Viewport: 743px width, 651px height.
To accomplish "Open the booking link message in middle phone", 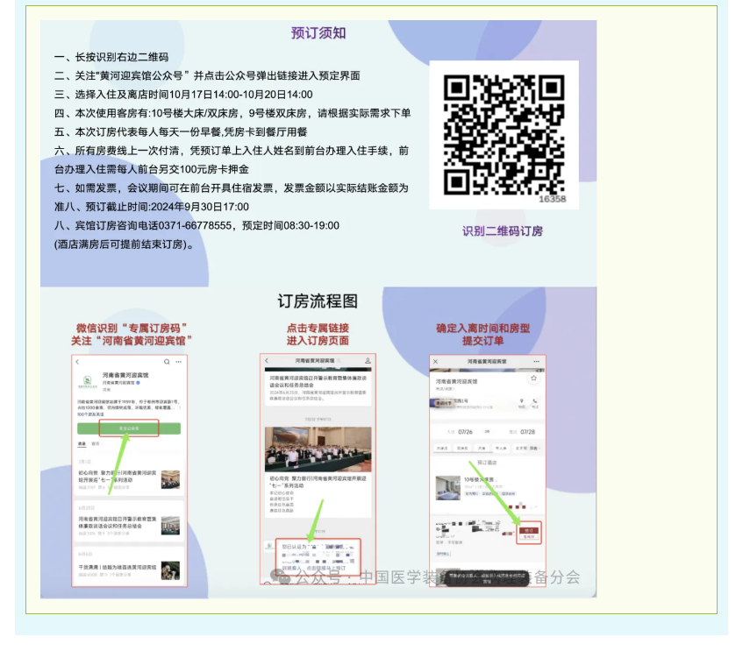I will pyautogui.click(x=318, y=556).
